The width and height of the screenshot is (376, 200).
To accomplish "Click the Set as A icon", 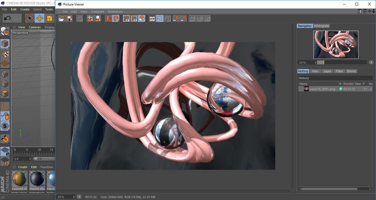I will pyautogui.click(x=176, y=19).
